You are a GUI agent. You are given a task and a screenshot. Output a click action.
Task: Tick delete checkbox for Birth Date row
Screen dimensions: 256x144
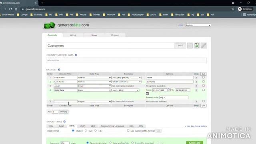point(204,90)
